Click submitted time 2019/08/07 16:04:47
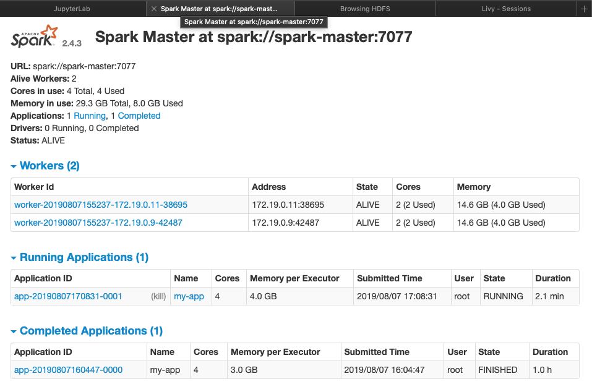 coord(384,370)
